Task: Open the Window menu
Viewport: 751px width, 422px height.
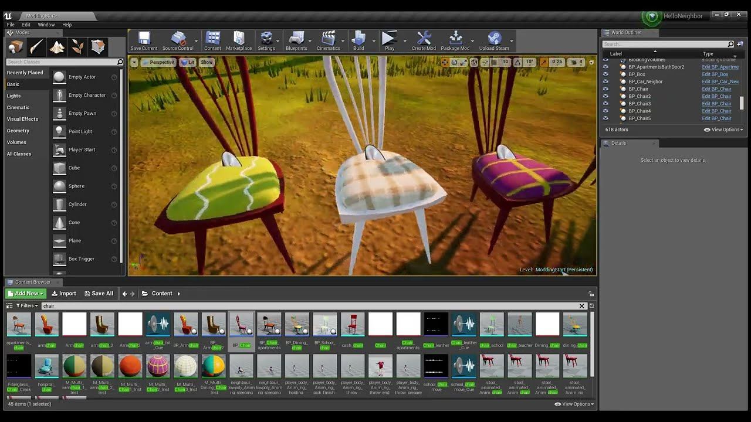Action: tap(46, 25)
